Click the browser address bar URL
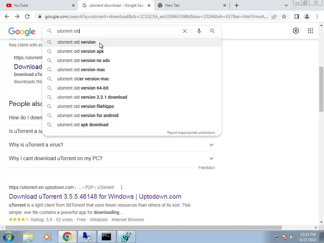The image size is (324, 243). coord(156,16)
